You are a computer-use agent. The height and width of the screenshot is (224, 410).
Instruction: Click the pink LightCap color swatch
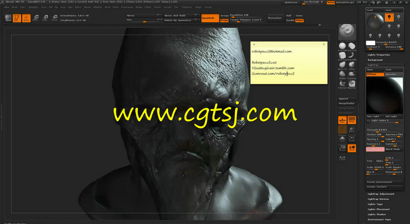[x=375, y=149]
